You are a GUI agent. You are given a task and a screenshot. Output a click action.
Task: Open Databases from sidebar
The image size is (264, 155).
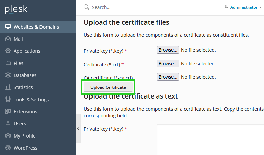click(x=38, y=75)
